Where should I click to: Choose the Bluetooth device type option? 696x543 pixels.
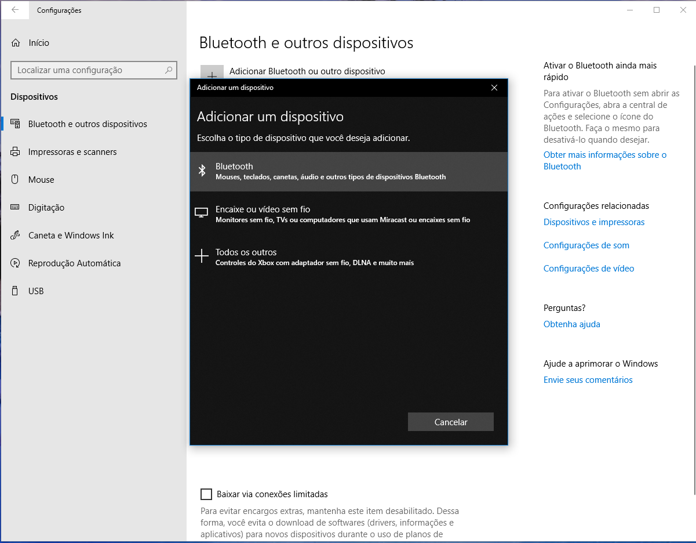[x=349, y=171]
